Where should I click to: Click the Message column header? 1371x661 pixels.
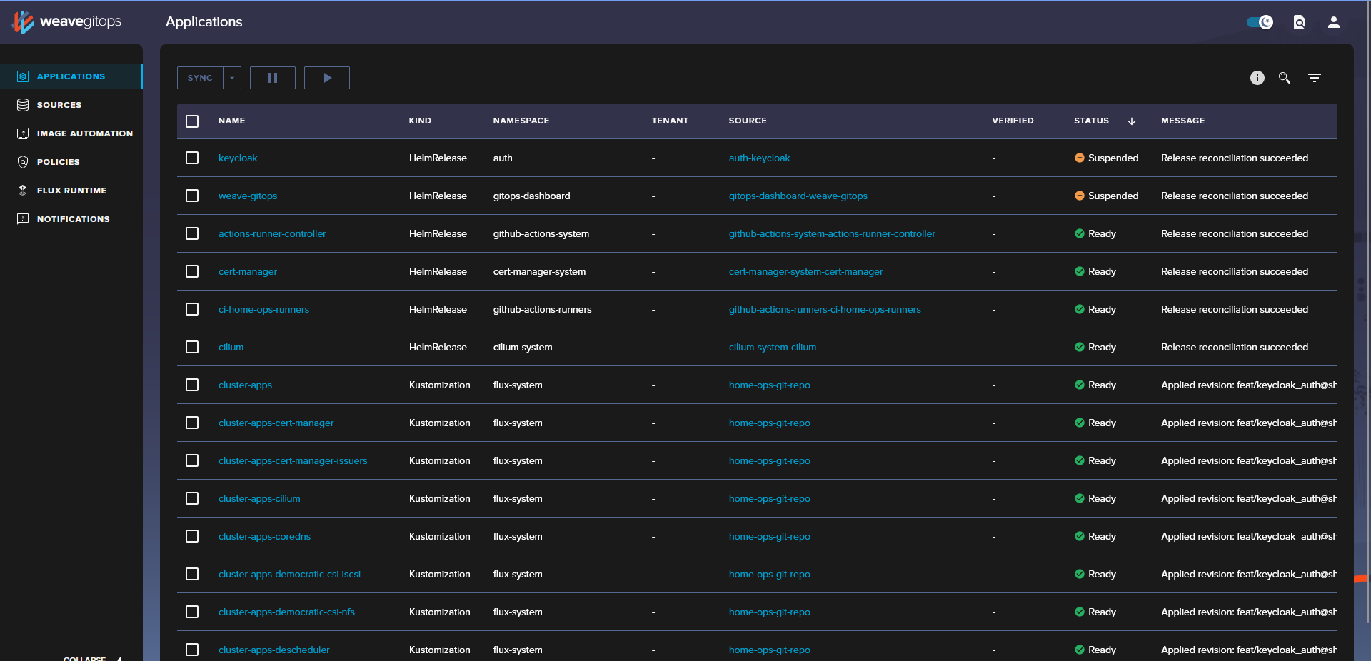click(x=1182, y=121)
